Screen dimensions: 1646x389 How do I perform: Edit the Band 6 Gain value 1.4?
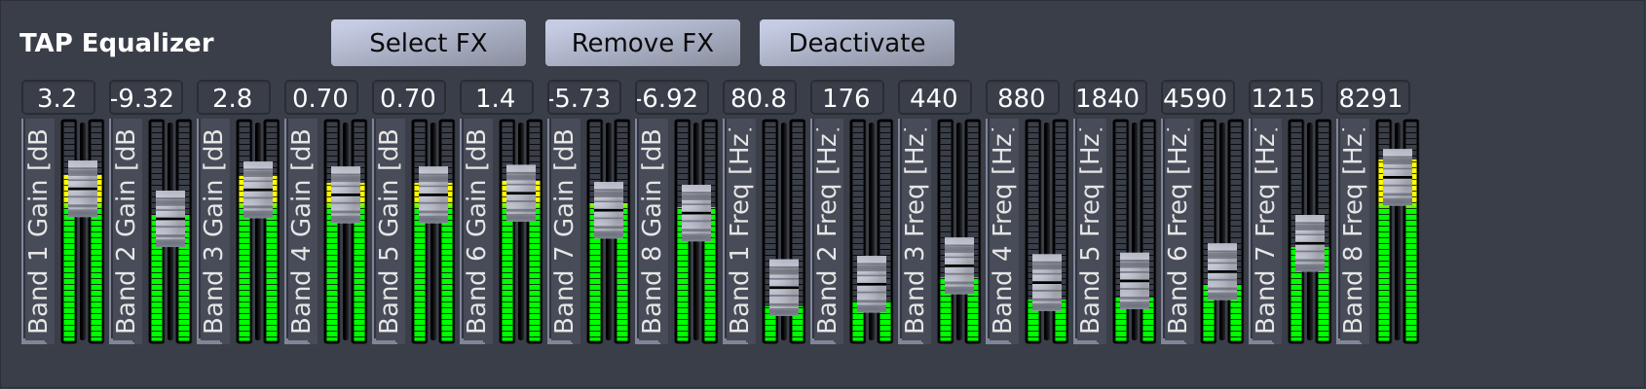click(x=496, y=98)
